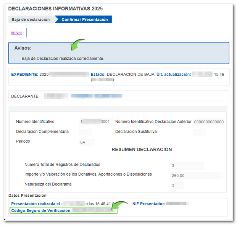Click the green arrow pointing at Avisos
The height and width of the screenshot is (225, 237).
pos(78,44)
